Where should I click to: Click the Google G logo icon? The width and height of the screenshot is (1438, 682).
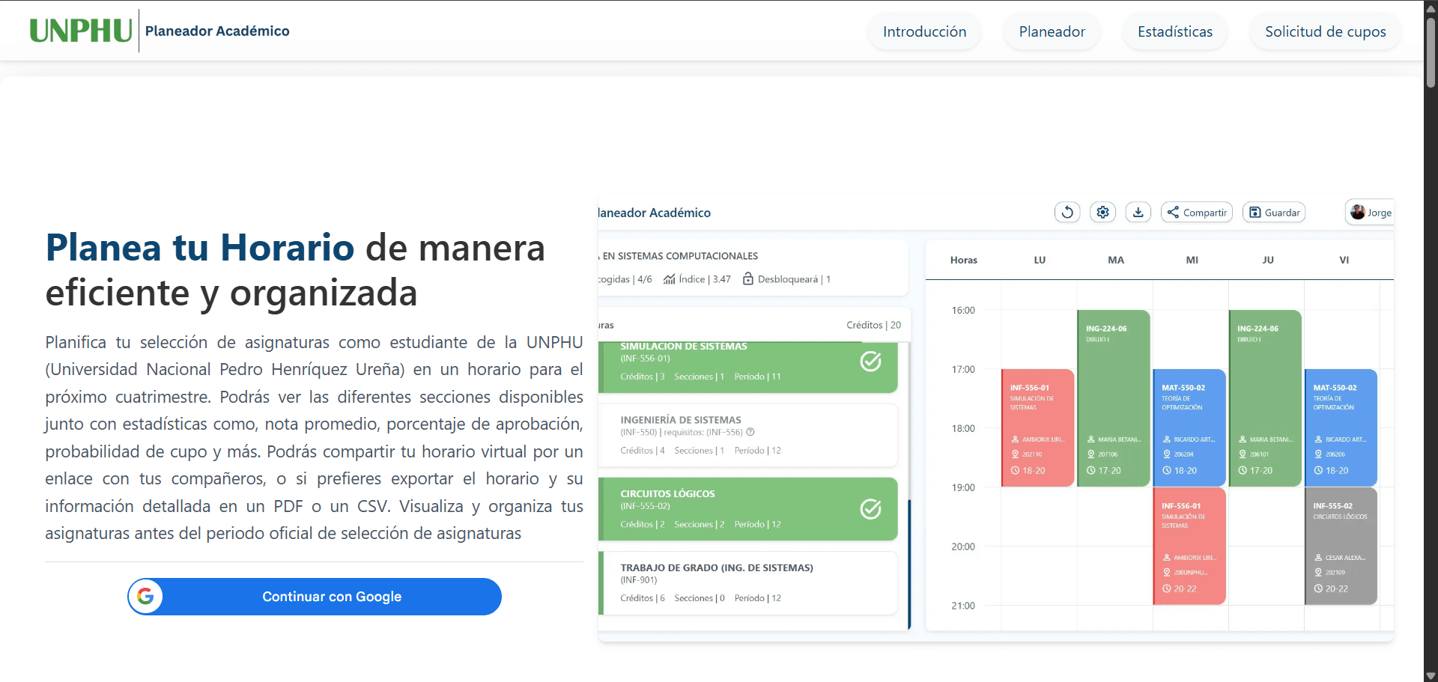(x=146, y=597)
